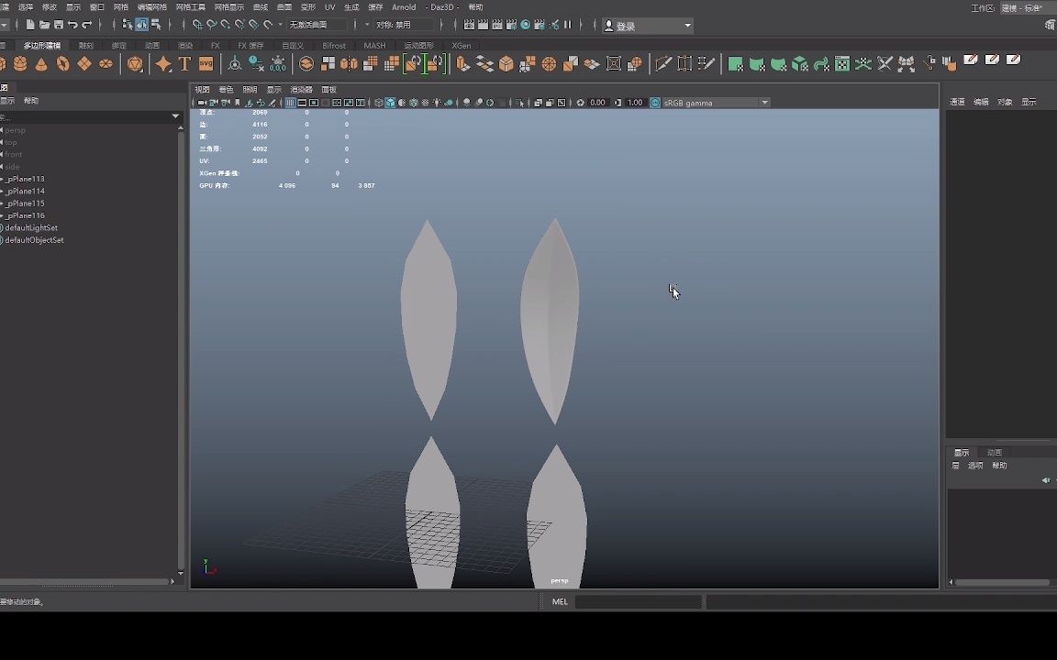
Task: Toggle snap to grids magnet
Action: click(197, 25)
